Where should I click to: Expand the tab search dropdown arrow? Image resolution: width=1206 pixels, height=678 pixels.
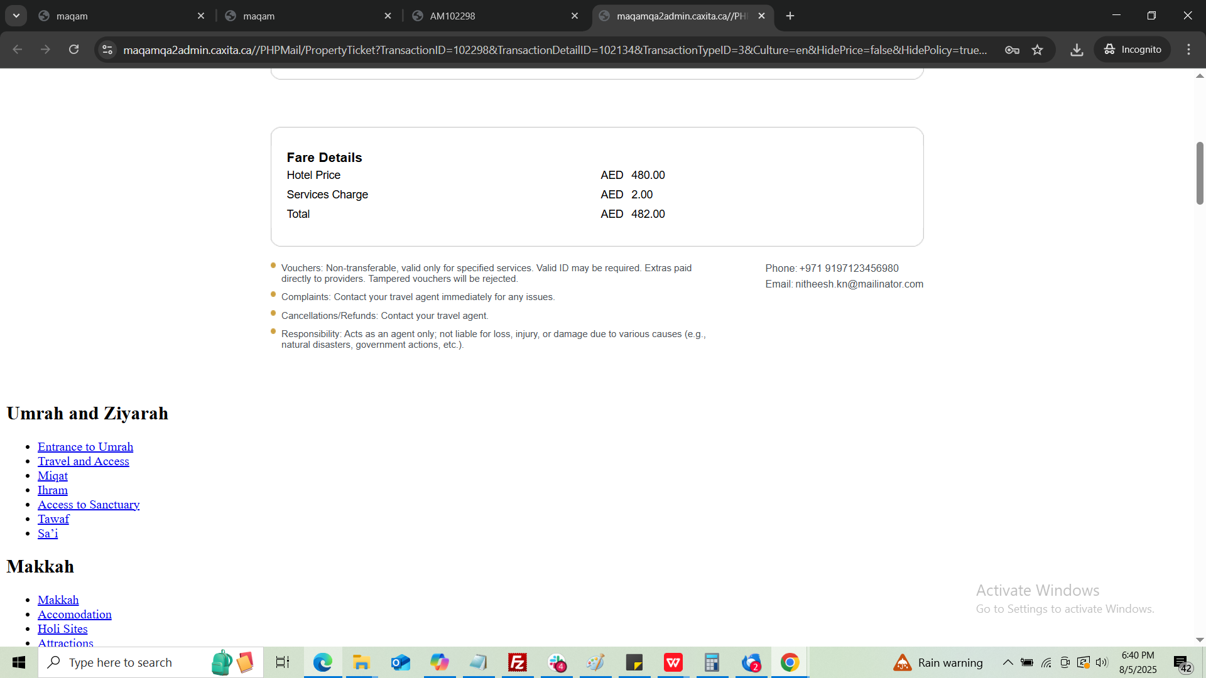[16, 16]
